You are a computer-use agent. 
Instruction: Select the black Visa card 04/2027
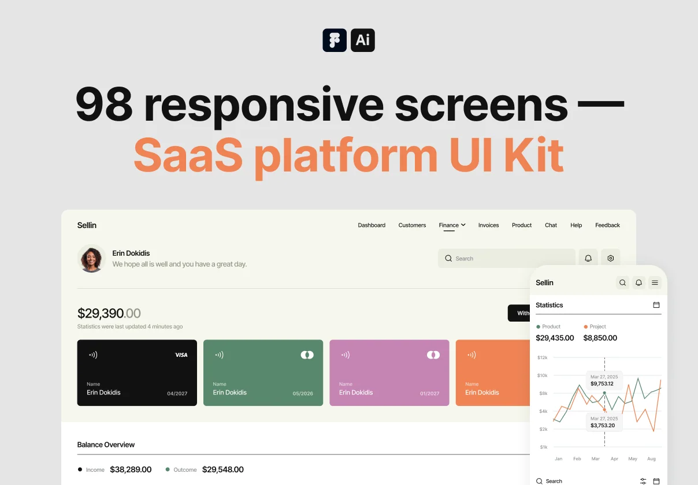(x=137, y=372)
